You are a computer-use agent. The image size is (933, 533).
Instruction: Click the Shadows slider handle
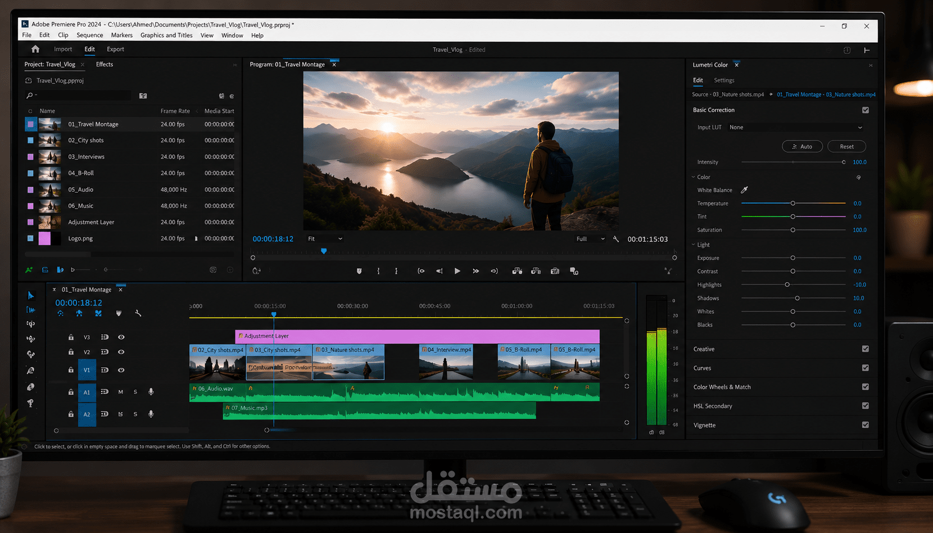click(797, 299)
